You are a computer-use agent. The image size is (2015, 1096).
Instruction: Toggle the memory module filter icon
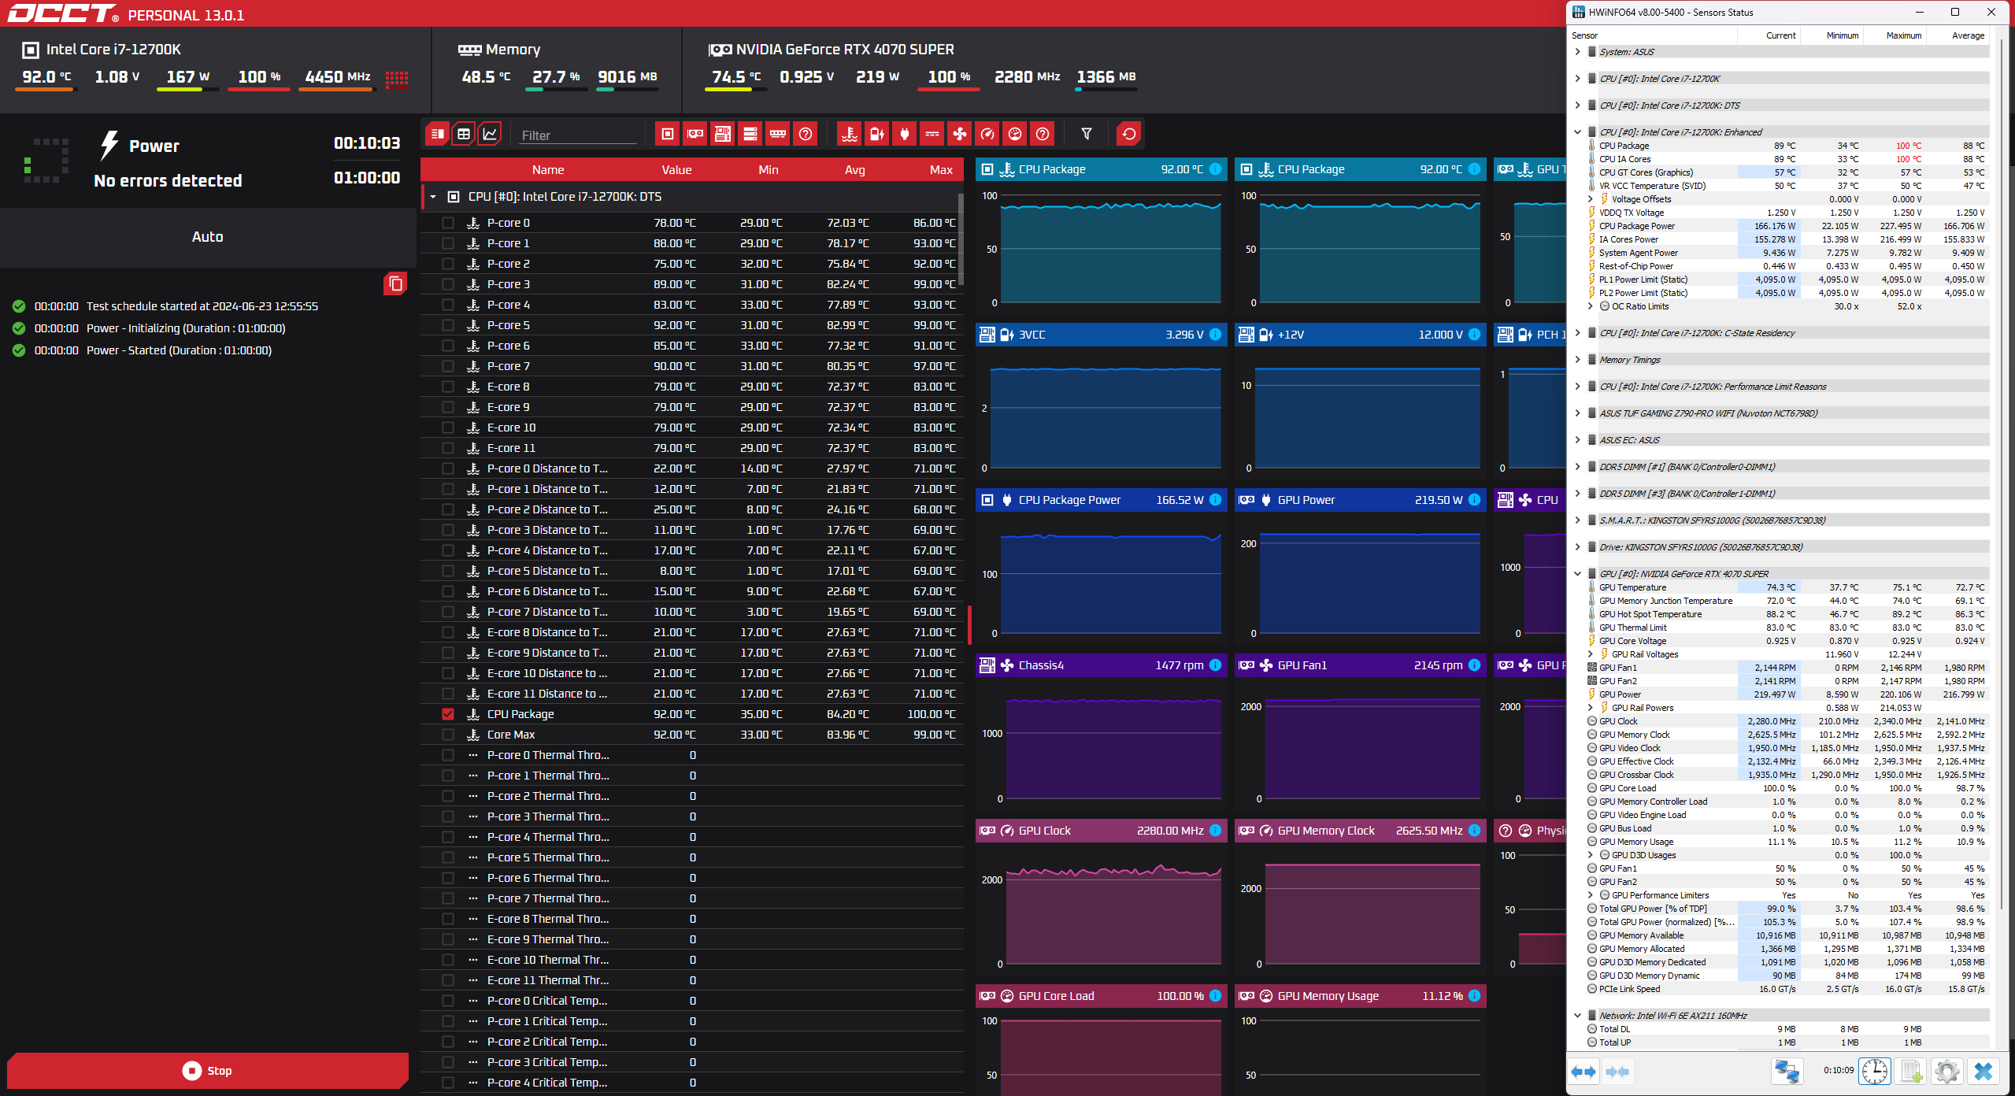[778, 134]
